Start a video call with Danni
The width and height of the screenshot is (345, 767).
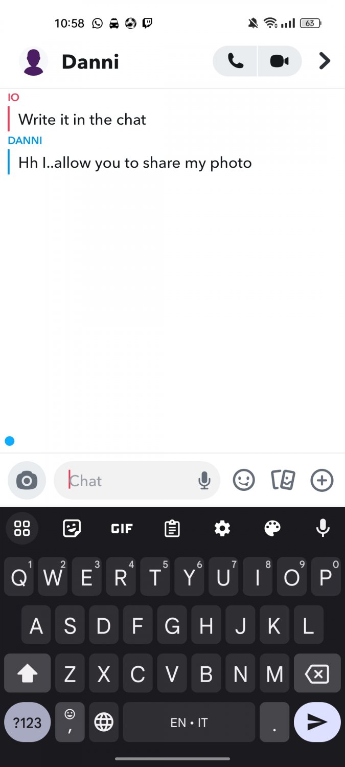click(280, 61)
